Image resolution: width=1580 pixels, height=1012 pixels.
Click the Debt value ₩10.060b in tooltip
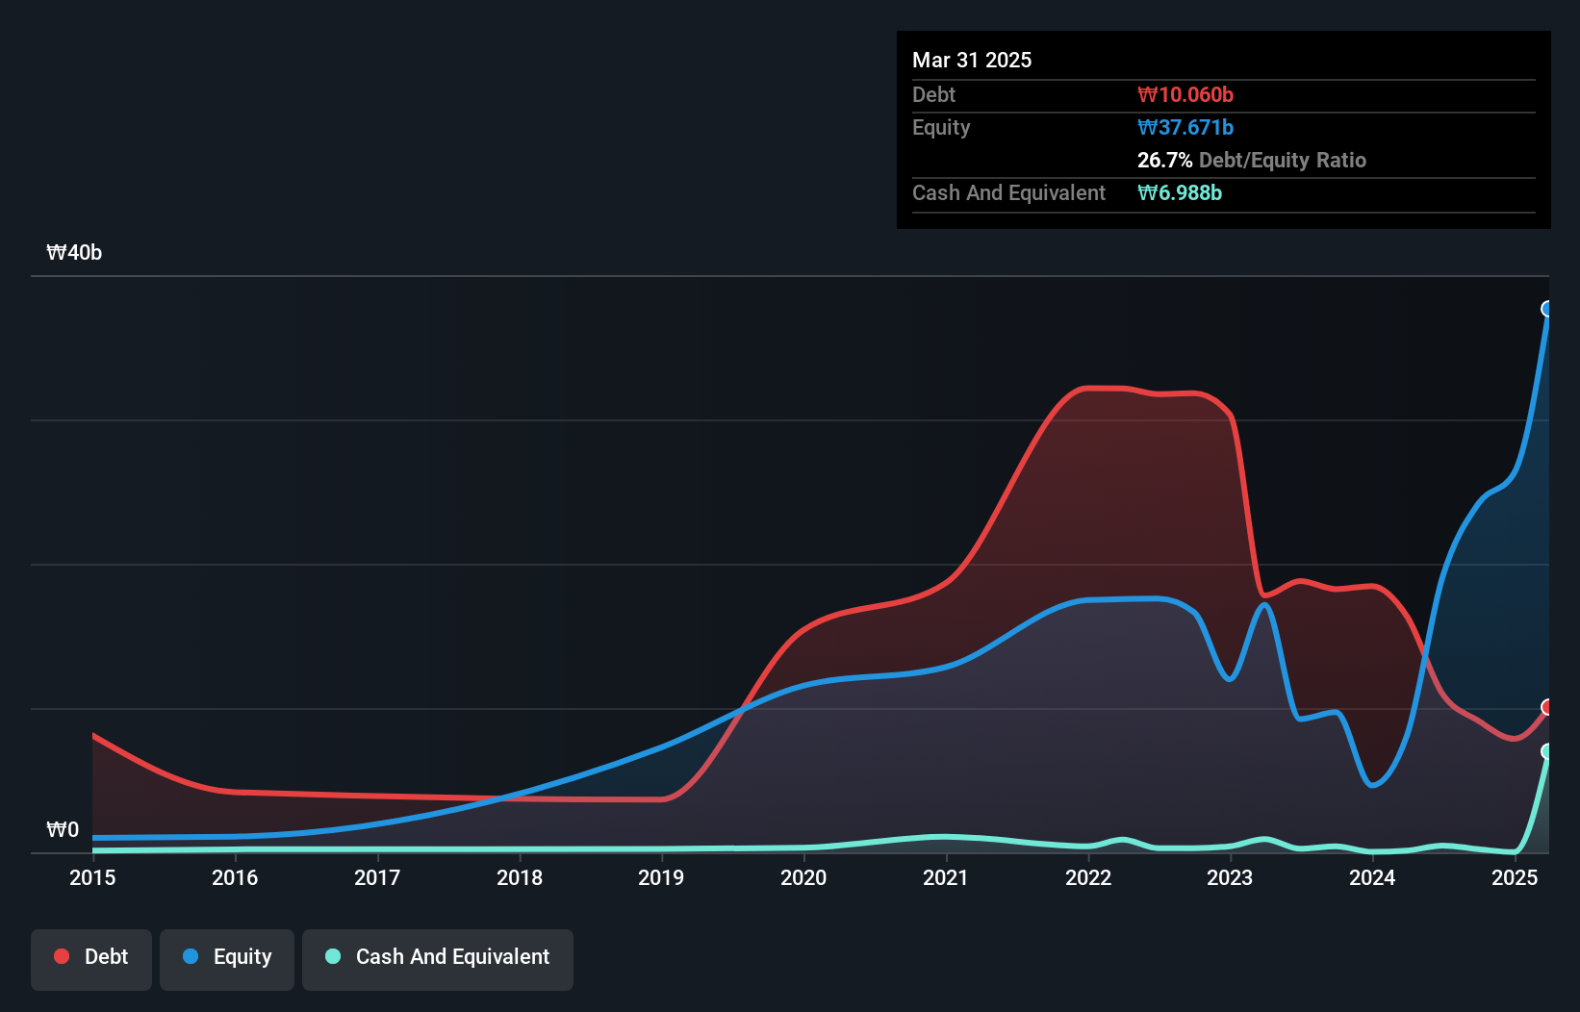(x=1185, y=94)
